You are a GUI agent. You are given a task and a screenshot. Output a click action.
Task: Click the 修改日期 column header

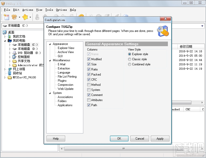tap(186, 46)
